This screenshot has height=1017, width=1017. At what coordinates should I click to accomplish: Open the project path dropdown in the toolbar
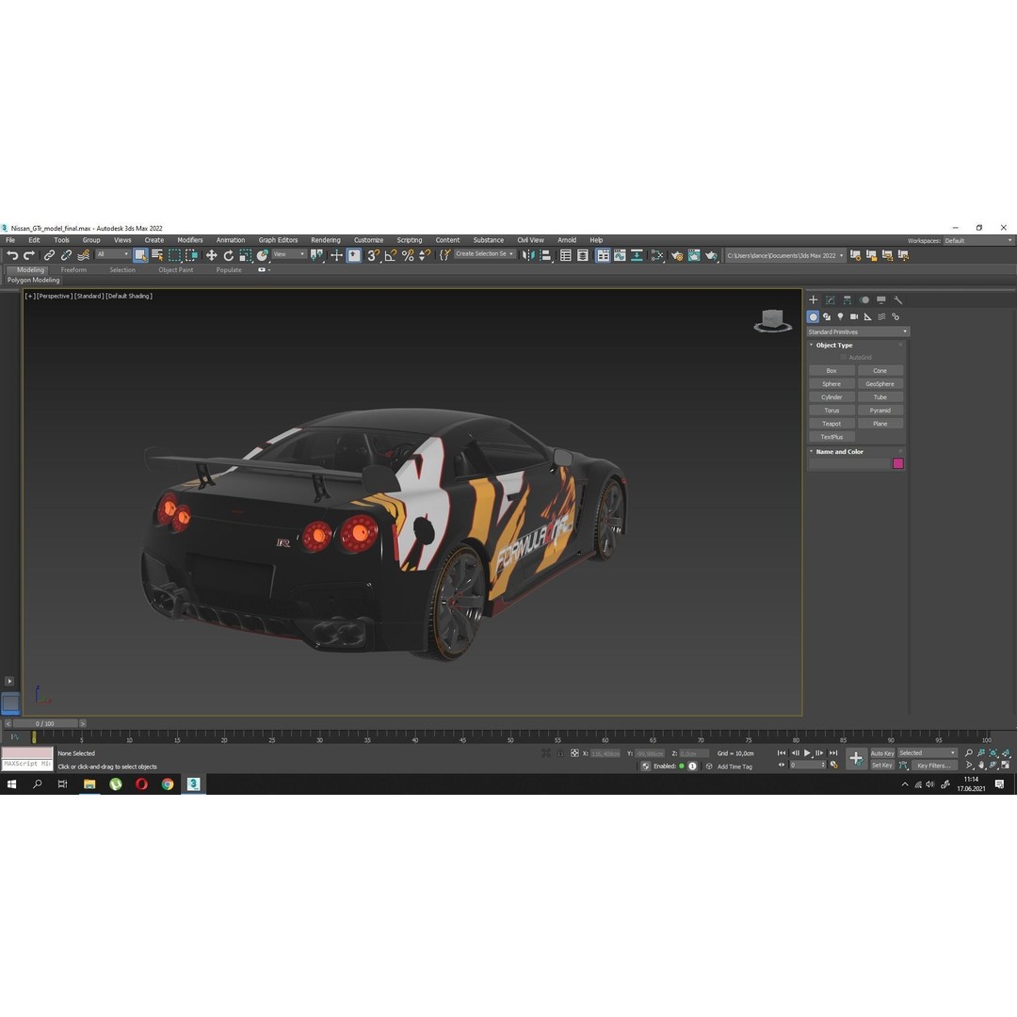pos(784,255)
